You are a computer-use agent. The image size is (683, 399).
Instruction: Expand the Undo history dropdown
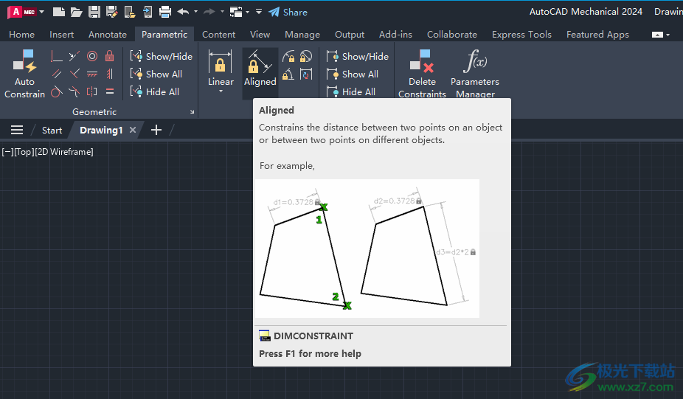pos(195,12)
